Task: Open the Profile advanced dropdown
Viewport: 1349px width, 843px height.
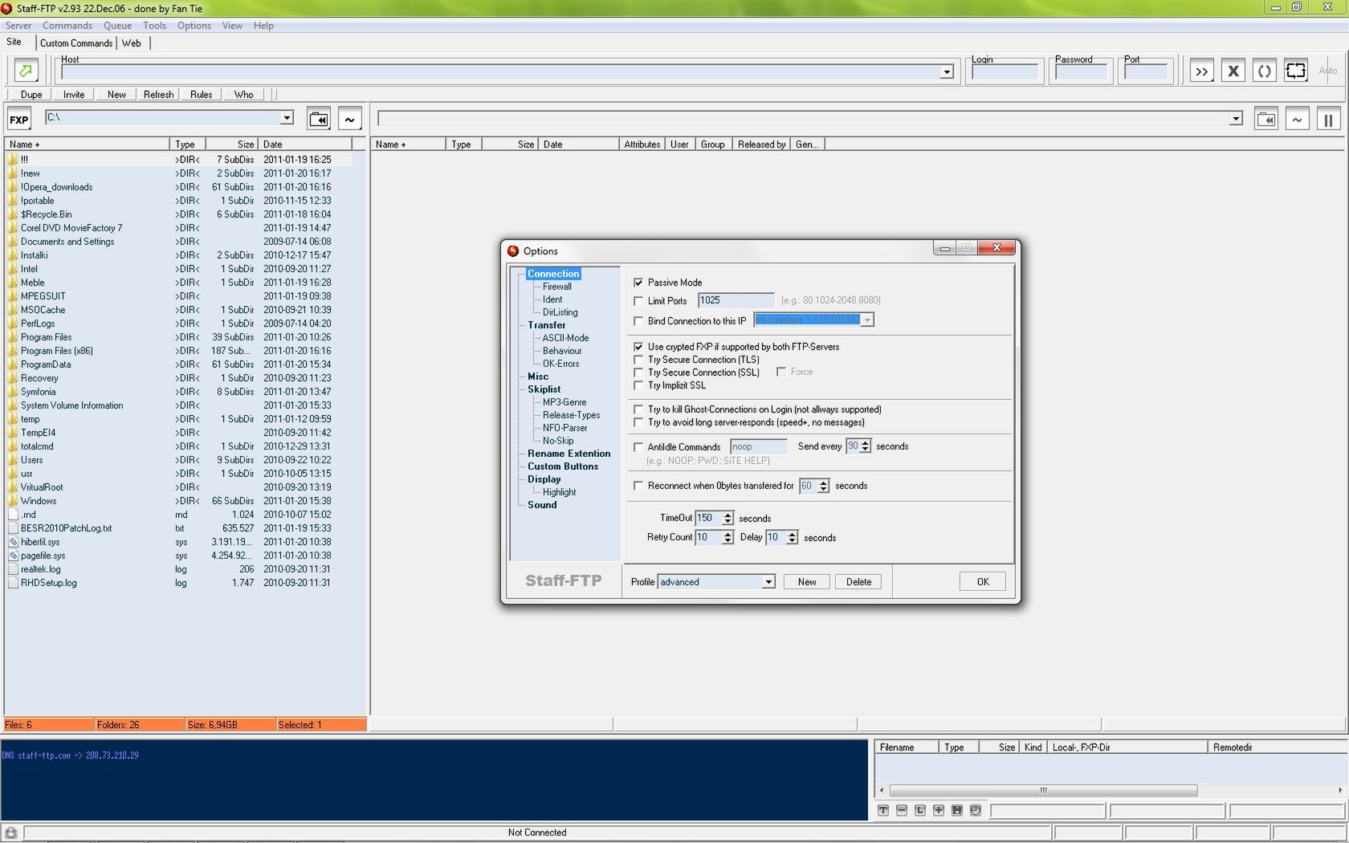Action: pyautogui.click(x=768, y=582)
